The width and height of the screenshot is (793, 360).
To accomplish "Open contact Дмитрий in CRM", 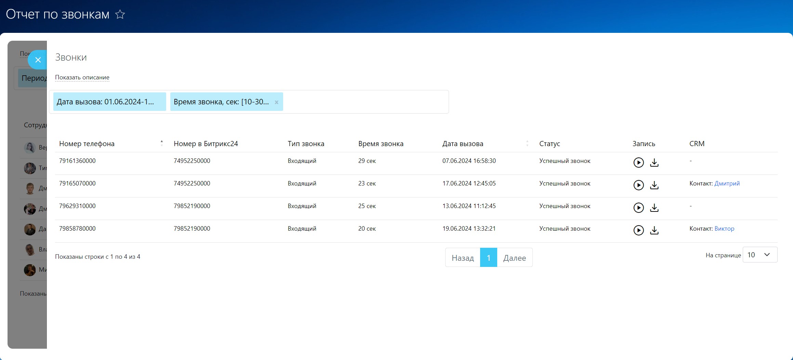I will tap(727, 183).
